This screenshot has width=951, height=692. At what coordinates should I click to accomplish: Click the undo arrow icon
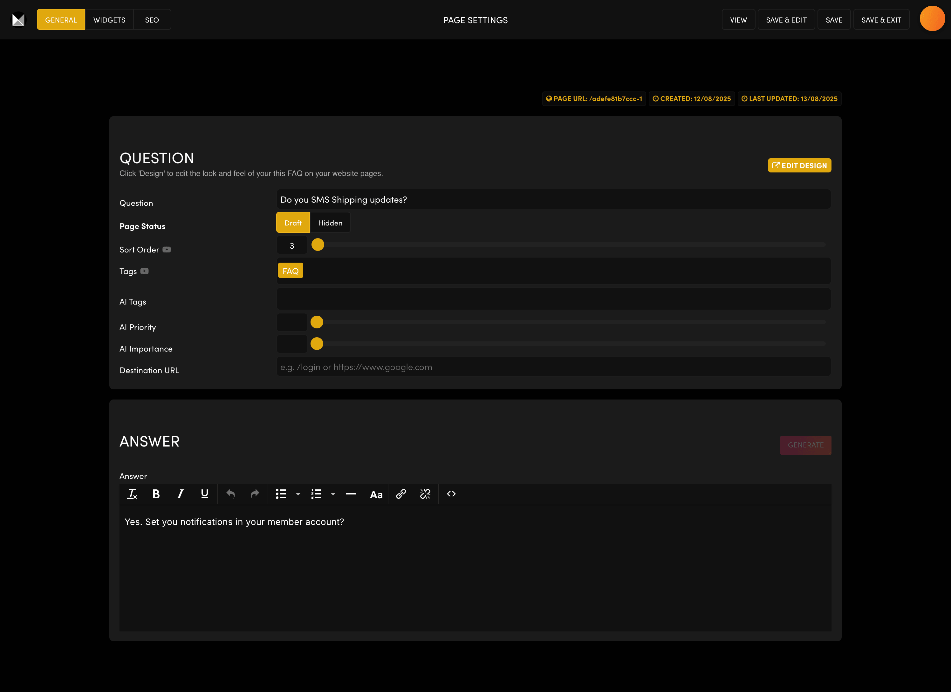click(x=231, y=494)
